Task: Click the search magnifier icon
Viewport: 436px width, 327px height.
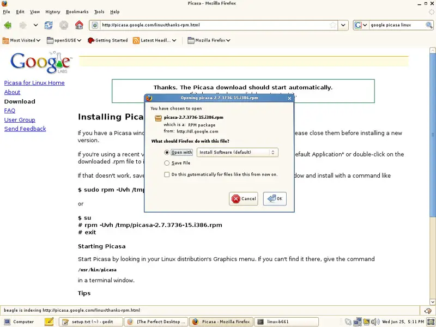Action: 429,25
